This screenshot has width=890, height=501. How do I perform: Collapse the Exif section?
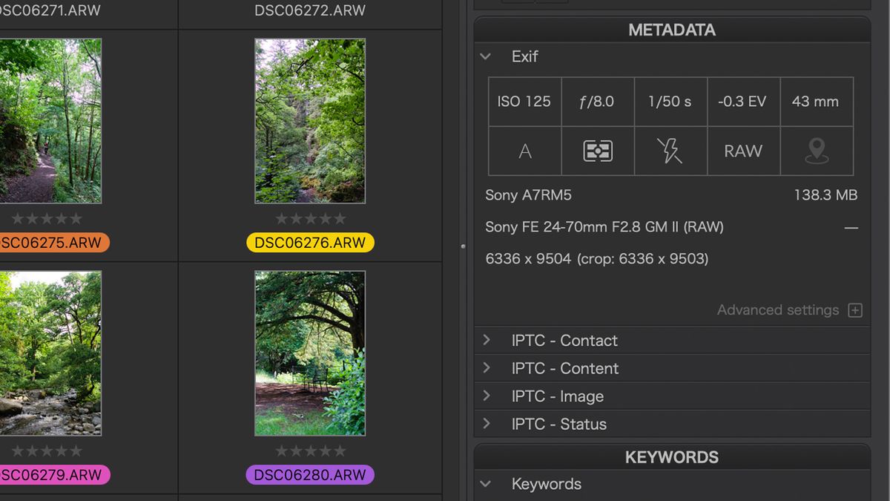coord(486,56)
